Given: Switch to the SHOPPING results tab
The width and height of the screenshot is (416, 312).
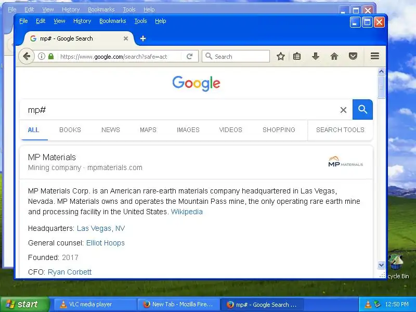Looking at the screenshot, I should point(279,130).
